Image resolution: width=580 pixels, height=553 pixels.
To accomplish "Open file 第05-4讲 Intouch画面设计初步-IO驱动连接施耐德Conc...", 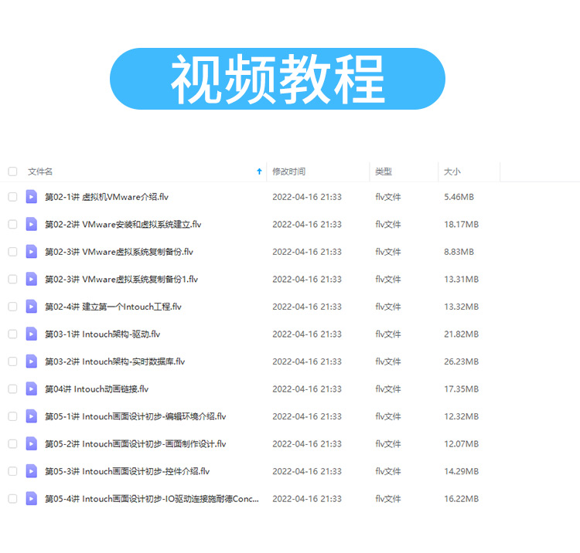I will coord(152,499).
